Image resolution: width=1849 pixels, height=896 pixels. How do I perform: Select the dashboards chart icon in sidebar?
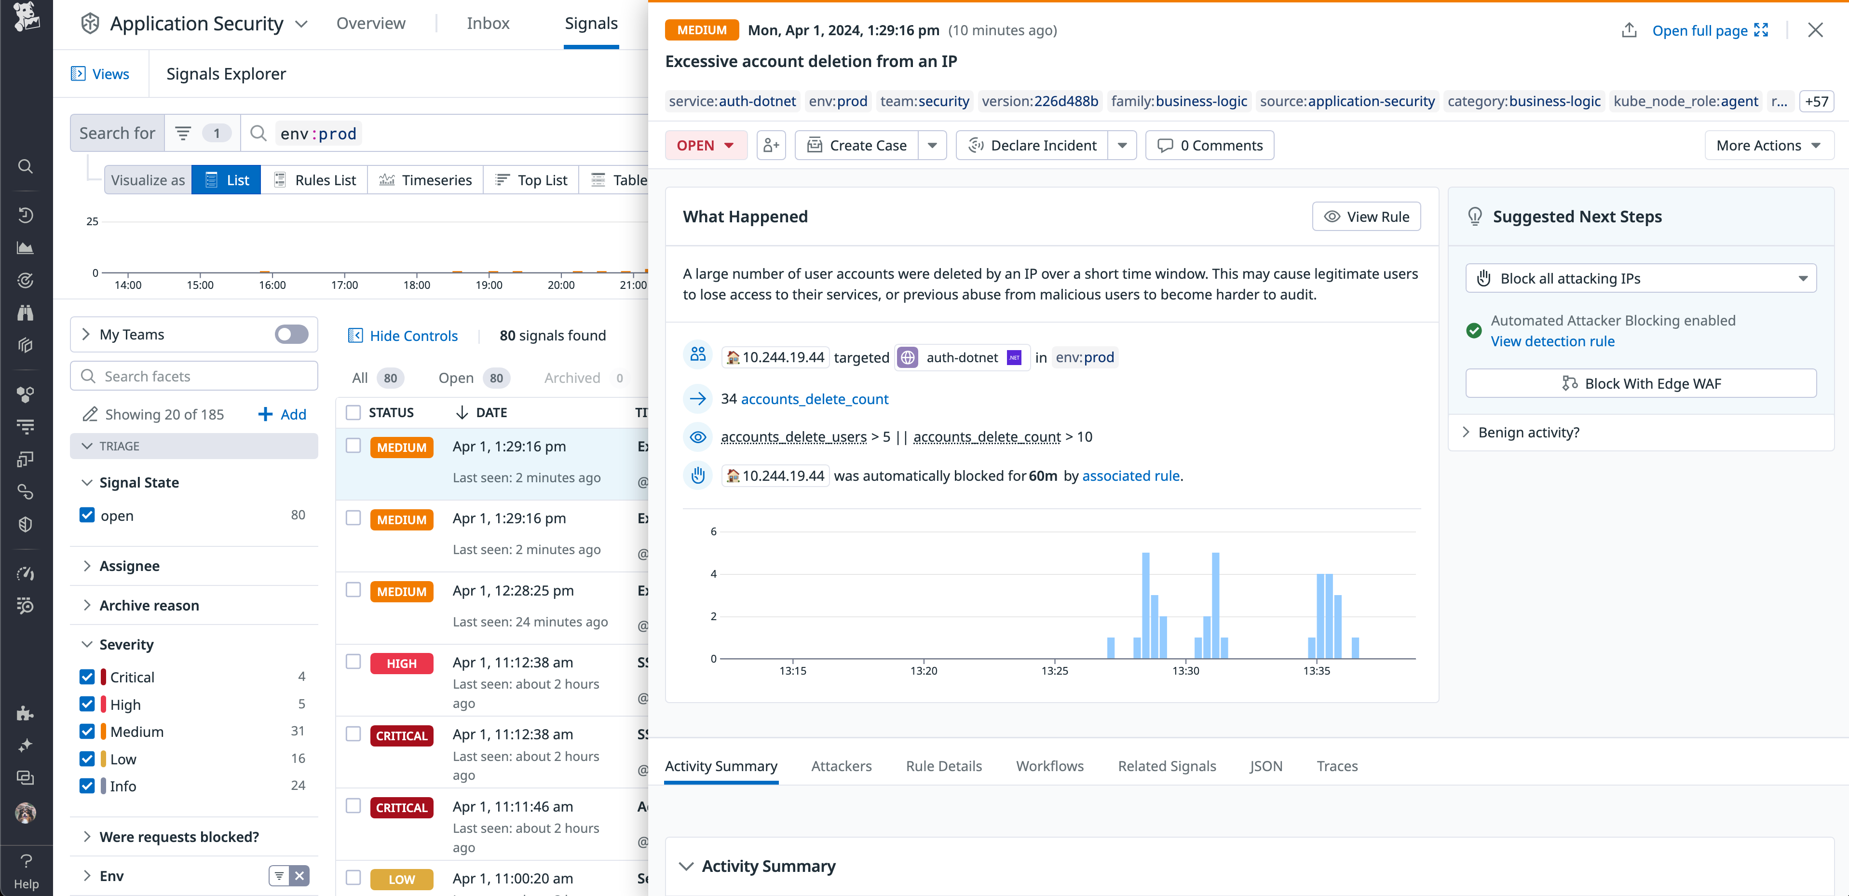coord(25,248)
